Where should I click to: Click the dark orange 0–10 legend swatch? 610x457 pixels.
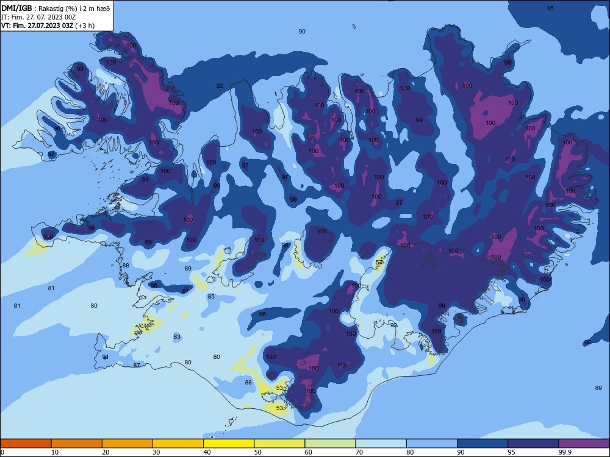pyautogui.click(x=26, y=444)
